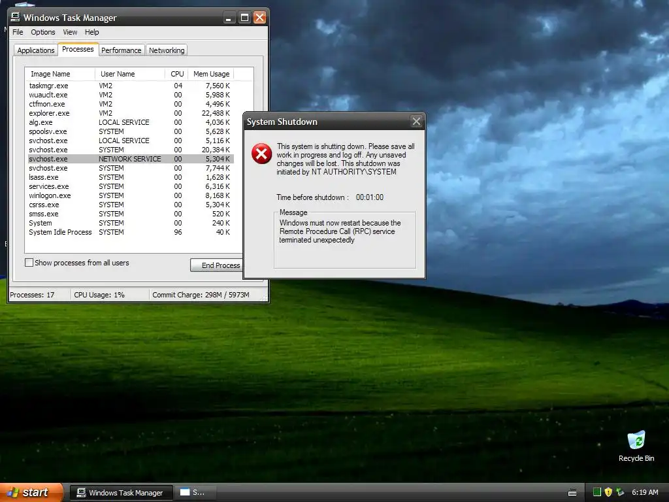The image size is (669, 502).
Task: Click the red error icon in System Shutdown
Action: (261, 154)
